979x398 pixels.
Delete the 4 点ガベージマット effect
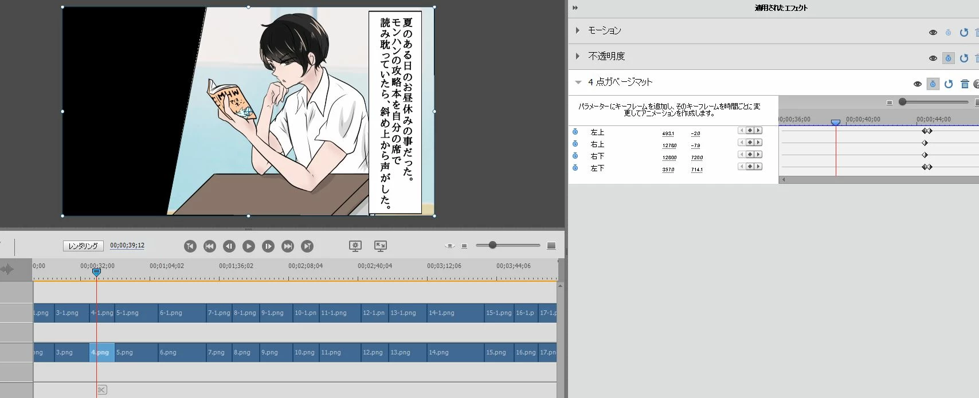965,84
